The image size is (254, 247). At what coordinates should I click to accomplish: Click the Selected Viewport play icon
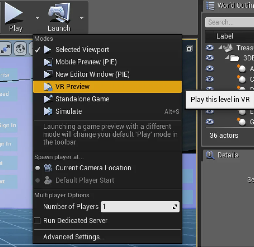coord(47,49)
